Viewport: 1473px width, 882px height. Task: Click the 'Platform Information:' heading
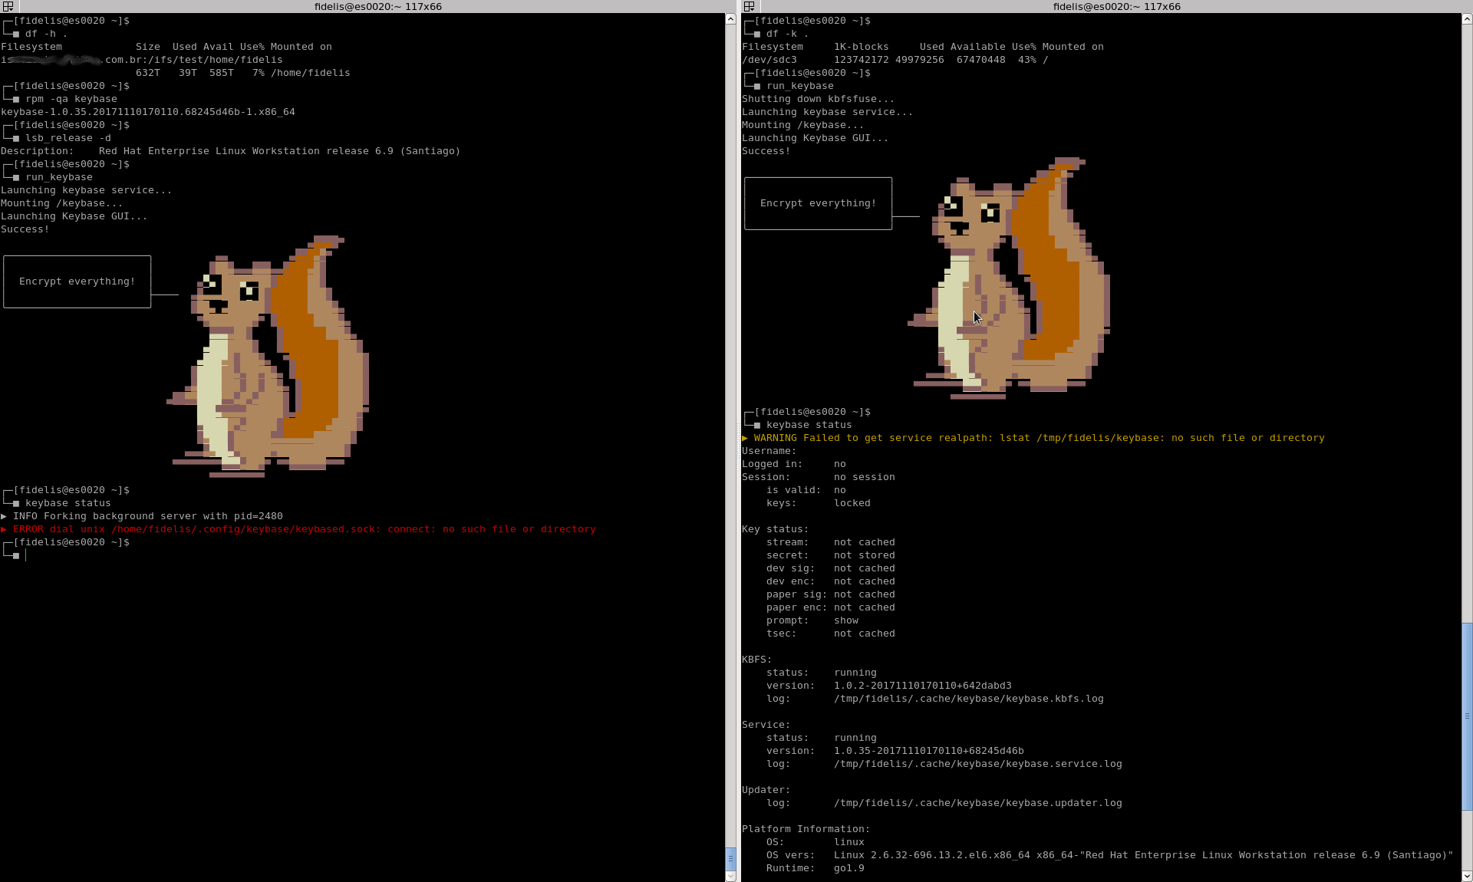806,829
